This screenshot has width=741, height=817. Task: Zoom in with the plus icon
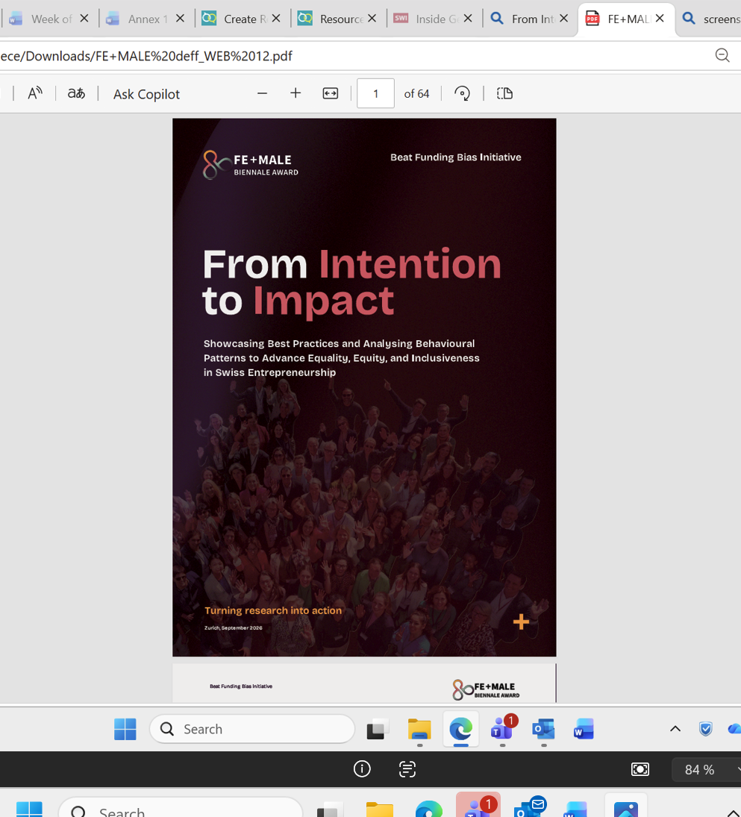pyautogui.click(x=296, y=93)
